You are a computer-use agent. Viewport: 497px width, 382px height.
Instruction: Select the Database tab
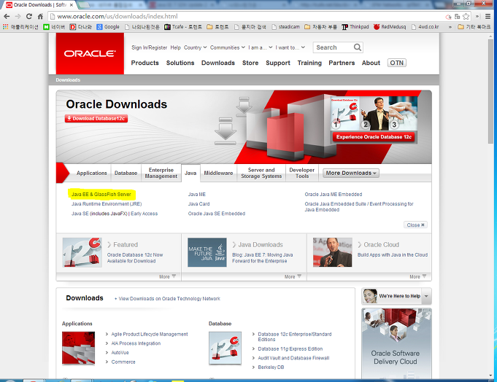pos(126,173)
